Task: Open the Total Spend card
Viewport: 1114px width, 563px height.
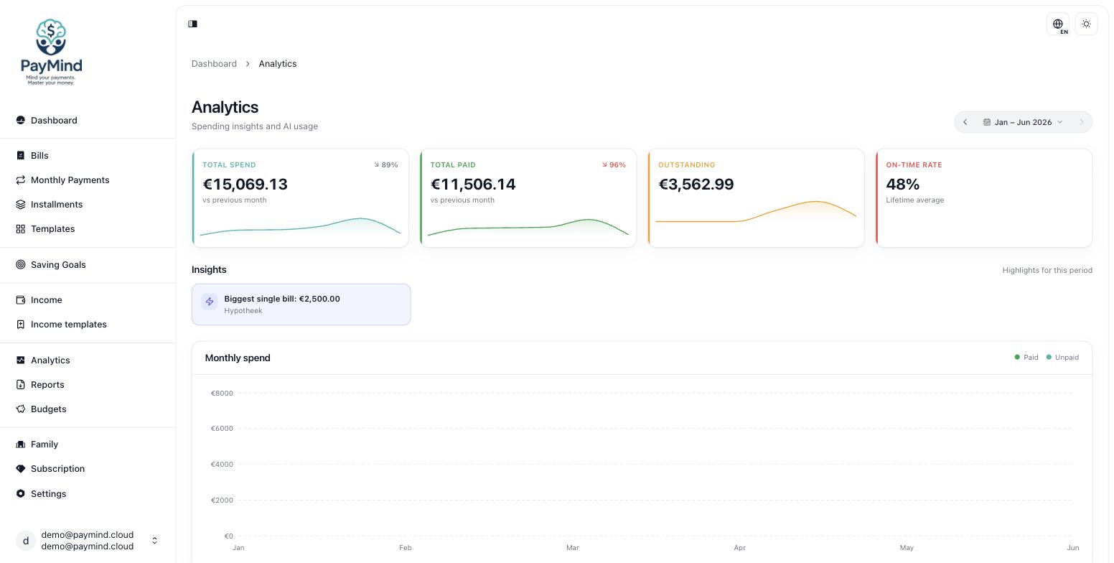Action: [x=300, y=198]
